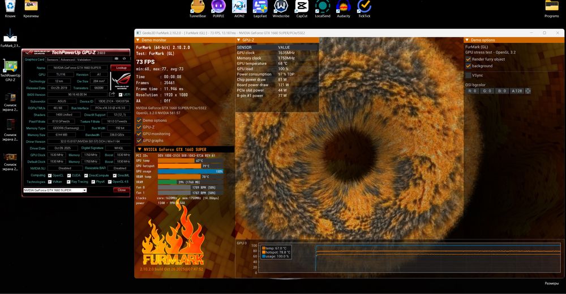This screenshot has height=294, width=566.
Task: Click the ROG logo in GPU-Z
Action: pos(121,81)
